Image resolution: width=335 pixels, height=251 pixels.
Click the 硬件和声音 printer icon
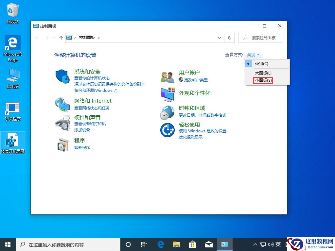click(62, 124)
